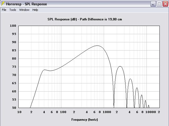169x126 pixels.
Task: Click the '65' dB axis label
Action: point(14,83)
